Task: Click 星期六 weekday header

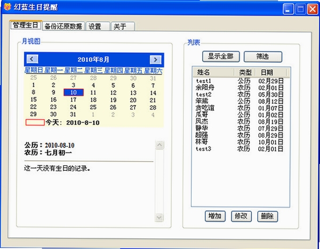Action: click(x=153, y=71)
